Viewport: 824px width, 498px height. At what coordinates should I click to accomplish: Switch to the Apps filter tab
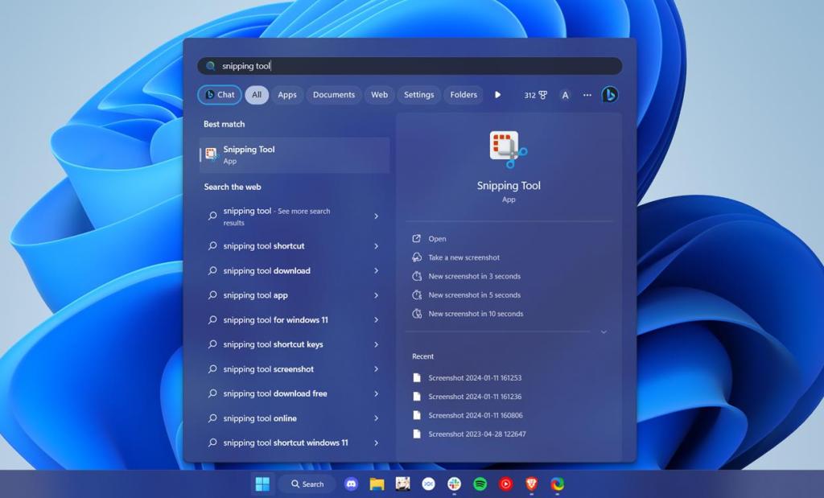286,95
